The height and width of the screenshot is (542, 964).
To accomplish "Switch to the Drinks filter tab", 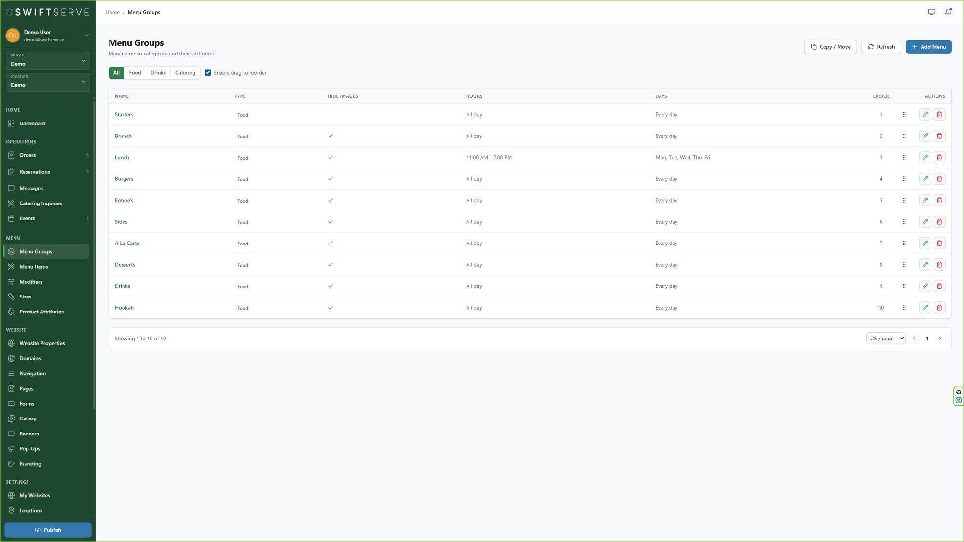I will click(x=158, y=72).
